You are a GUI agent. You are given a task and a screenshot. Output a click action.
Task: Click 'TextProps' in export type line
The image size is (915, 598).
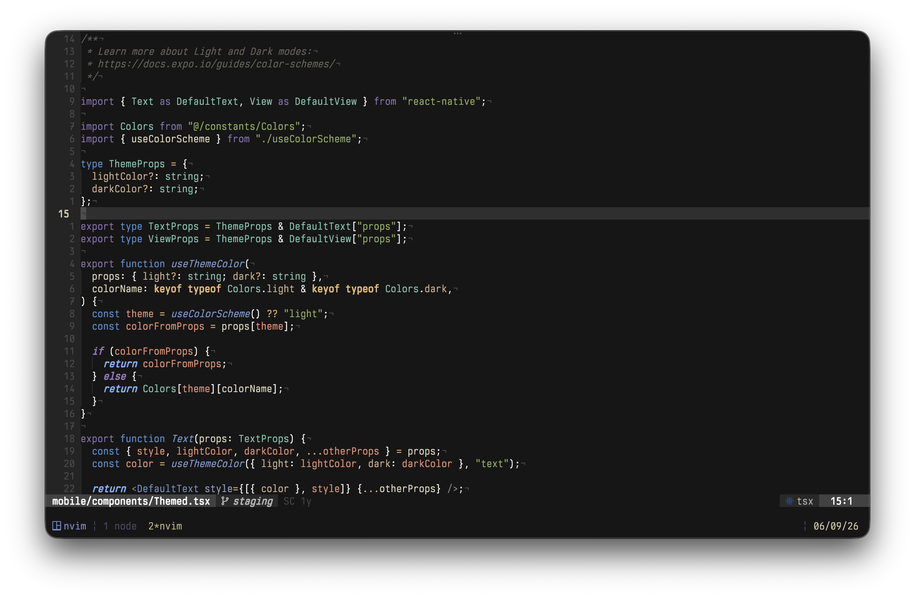pyautogui.click(x=174, y=226)
